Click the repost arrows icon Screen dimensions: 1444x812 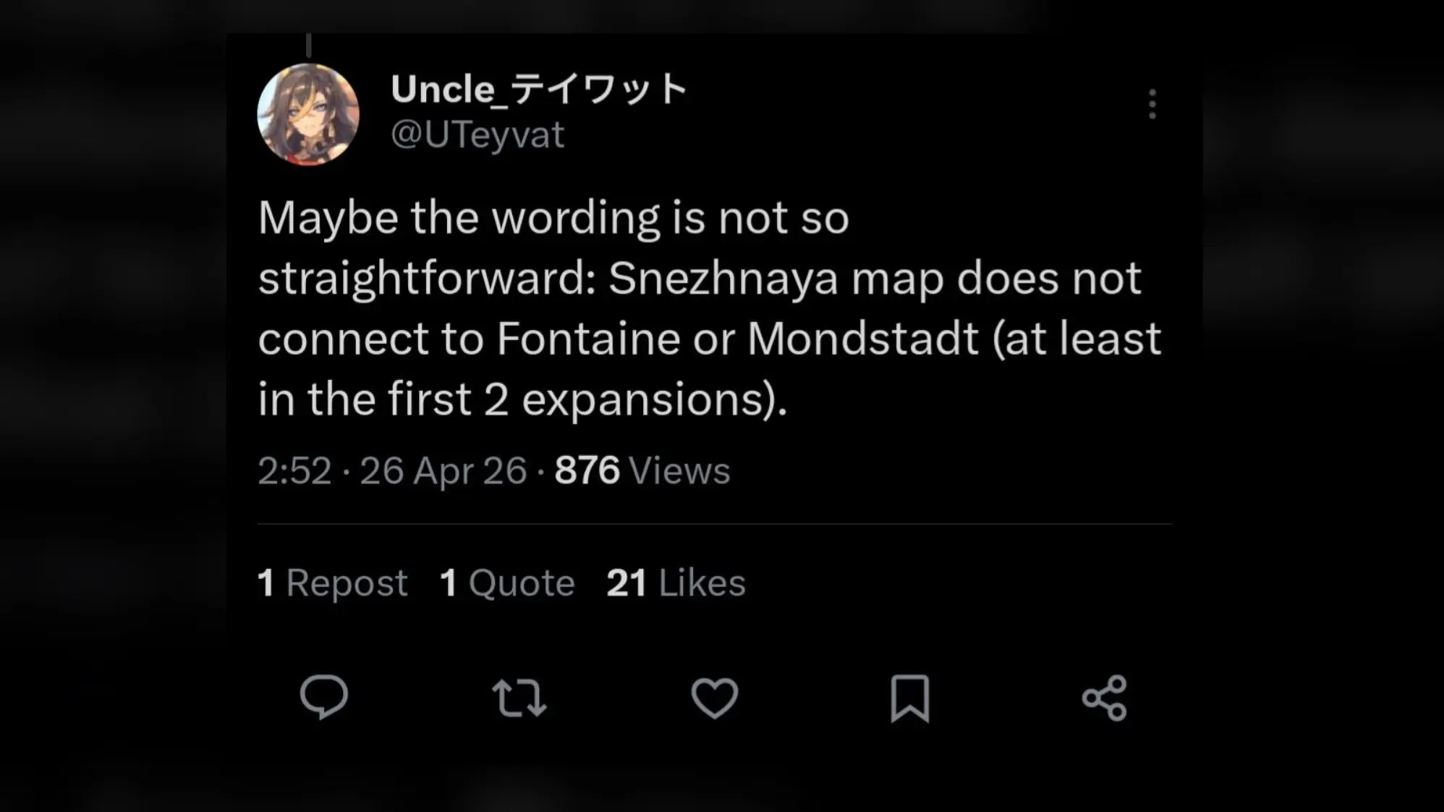pos(519,698)
